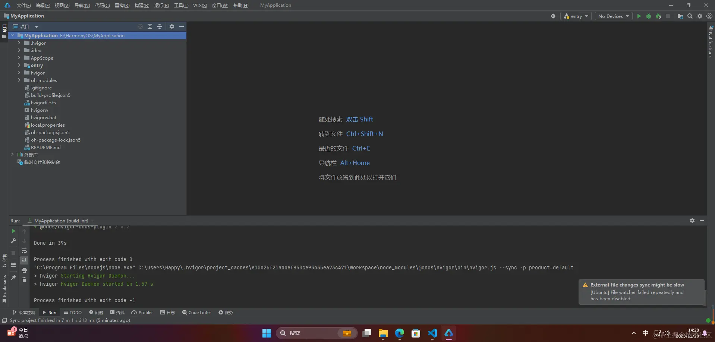This screenshot has width=715, height=342.
Task: Toggle the Bookmarks tool window
Action: click(4, 289)
